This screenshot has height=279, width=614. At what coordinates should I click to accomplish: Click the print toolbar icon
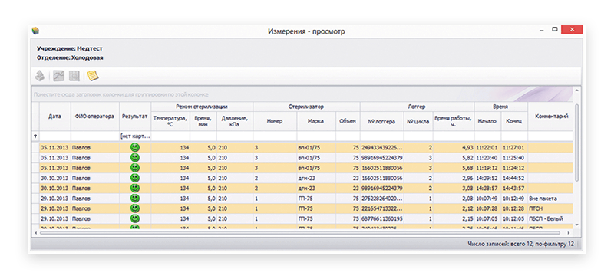coord(40,76)
